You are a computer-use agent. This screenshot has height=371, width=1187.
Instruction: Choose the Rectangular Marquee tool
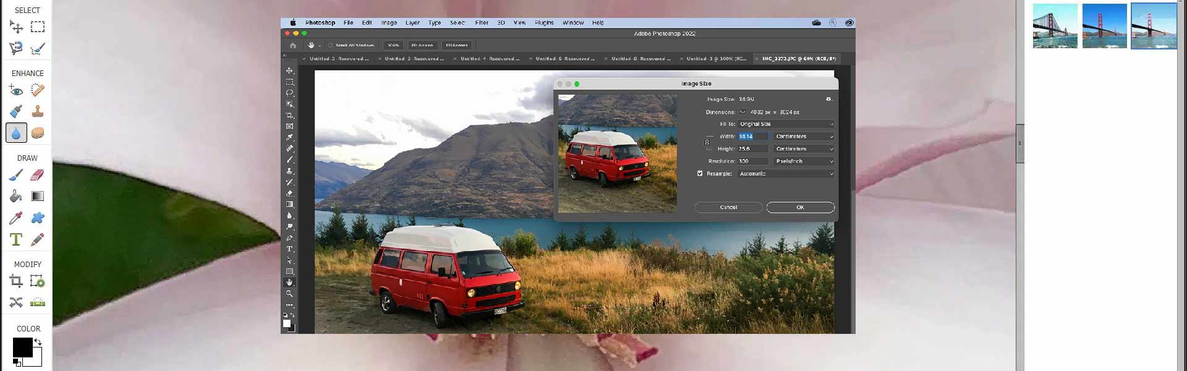click(x=38, y=27)
